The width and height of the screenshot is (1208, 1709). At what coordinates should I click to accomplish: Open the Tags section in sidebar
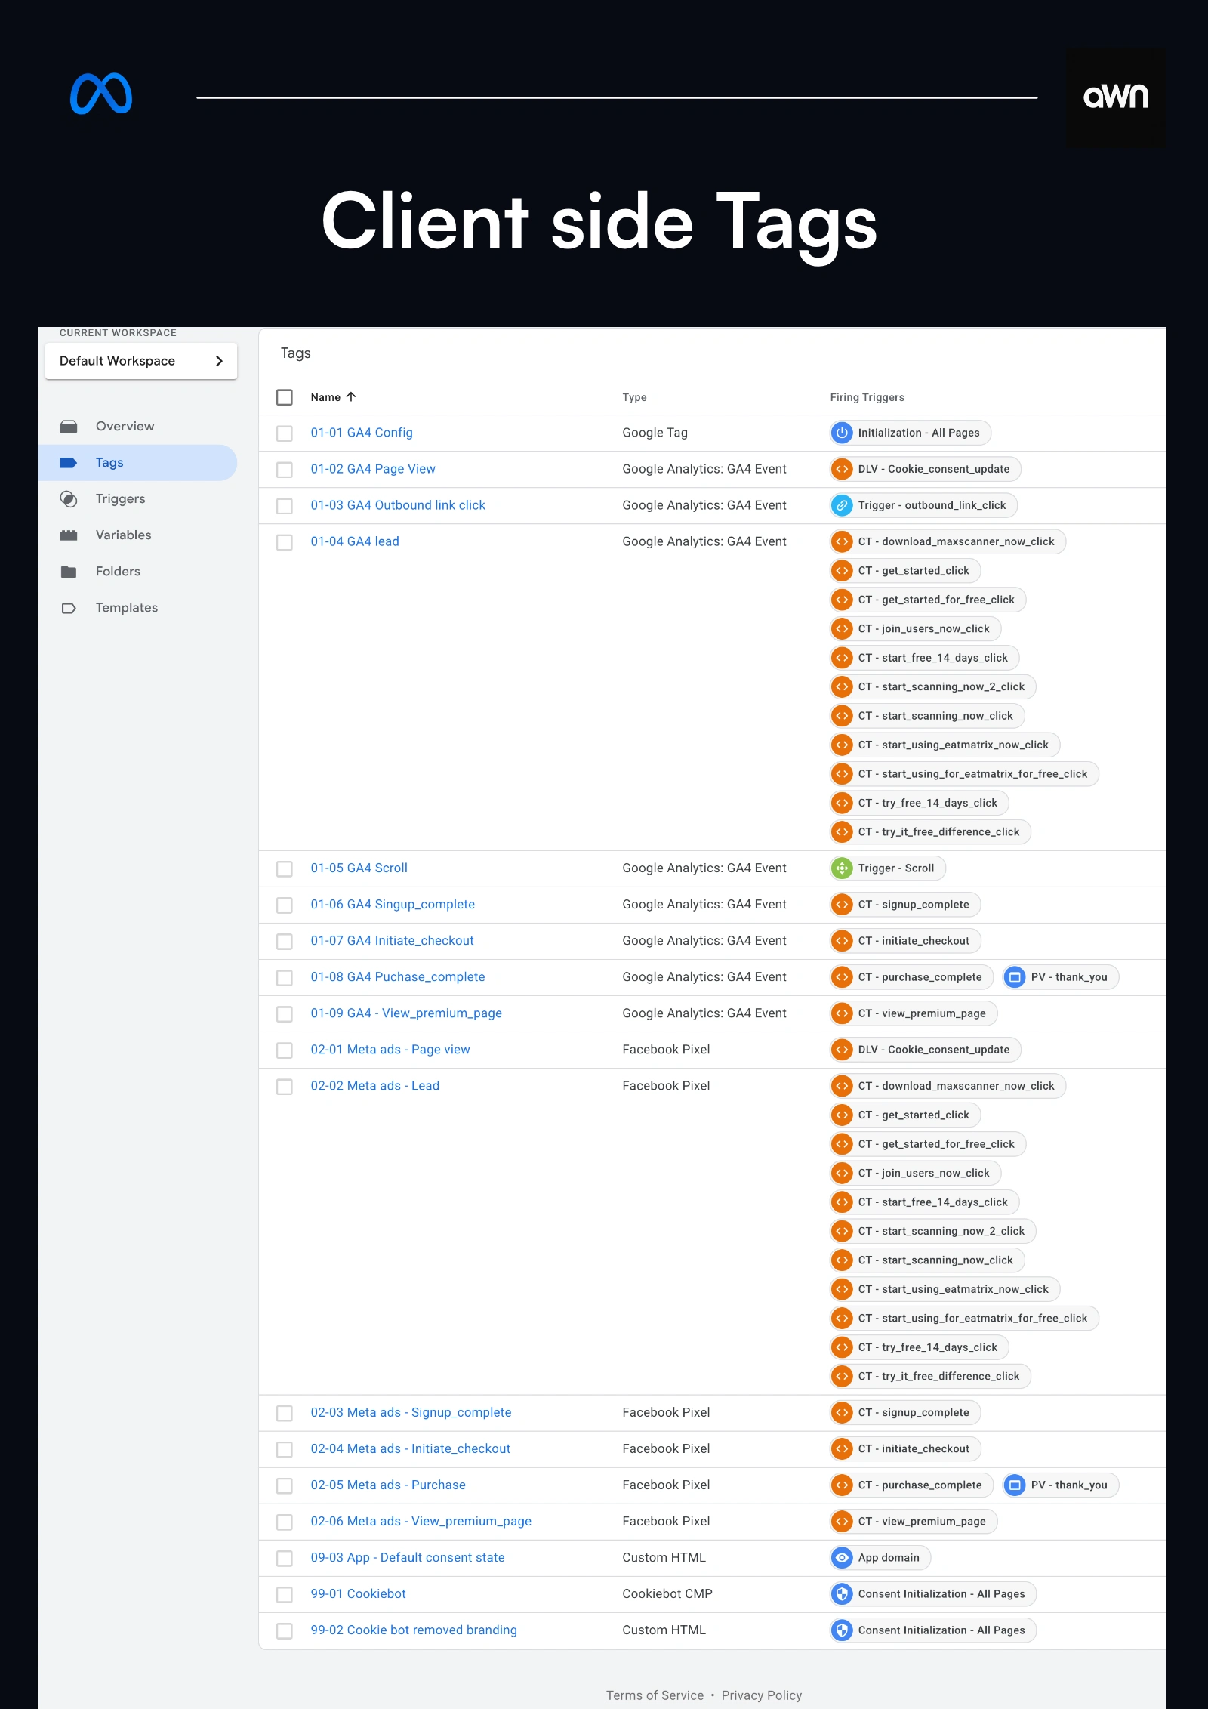coord(109,463)
